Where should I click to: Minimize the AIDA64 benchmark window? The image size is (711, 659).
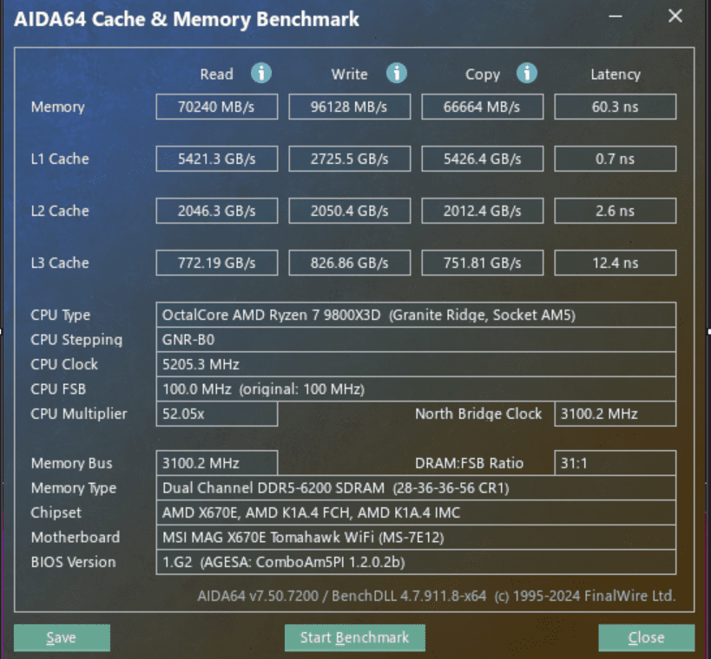click(616, 16)
